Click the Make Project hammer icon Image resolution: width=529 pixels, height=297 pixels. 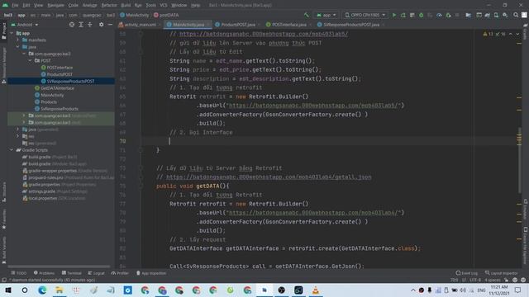pyautogui.click(x=307, y=15)
